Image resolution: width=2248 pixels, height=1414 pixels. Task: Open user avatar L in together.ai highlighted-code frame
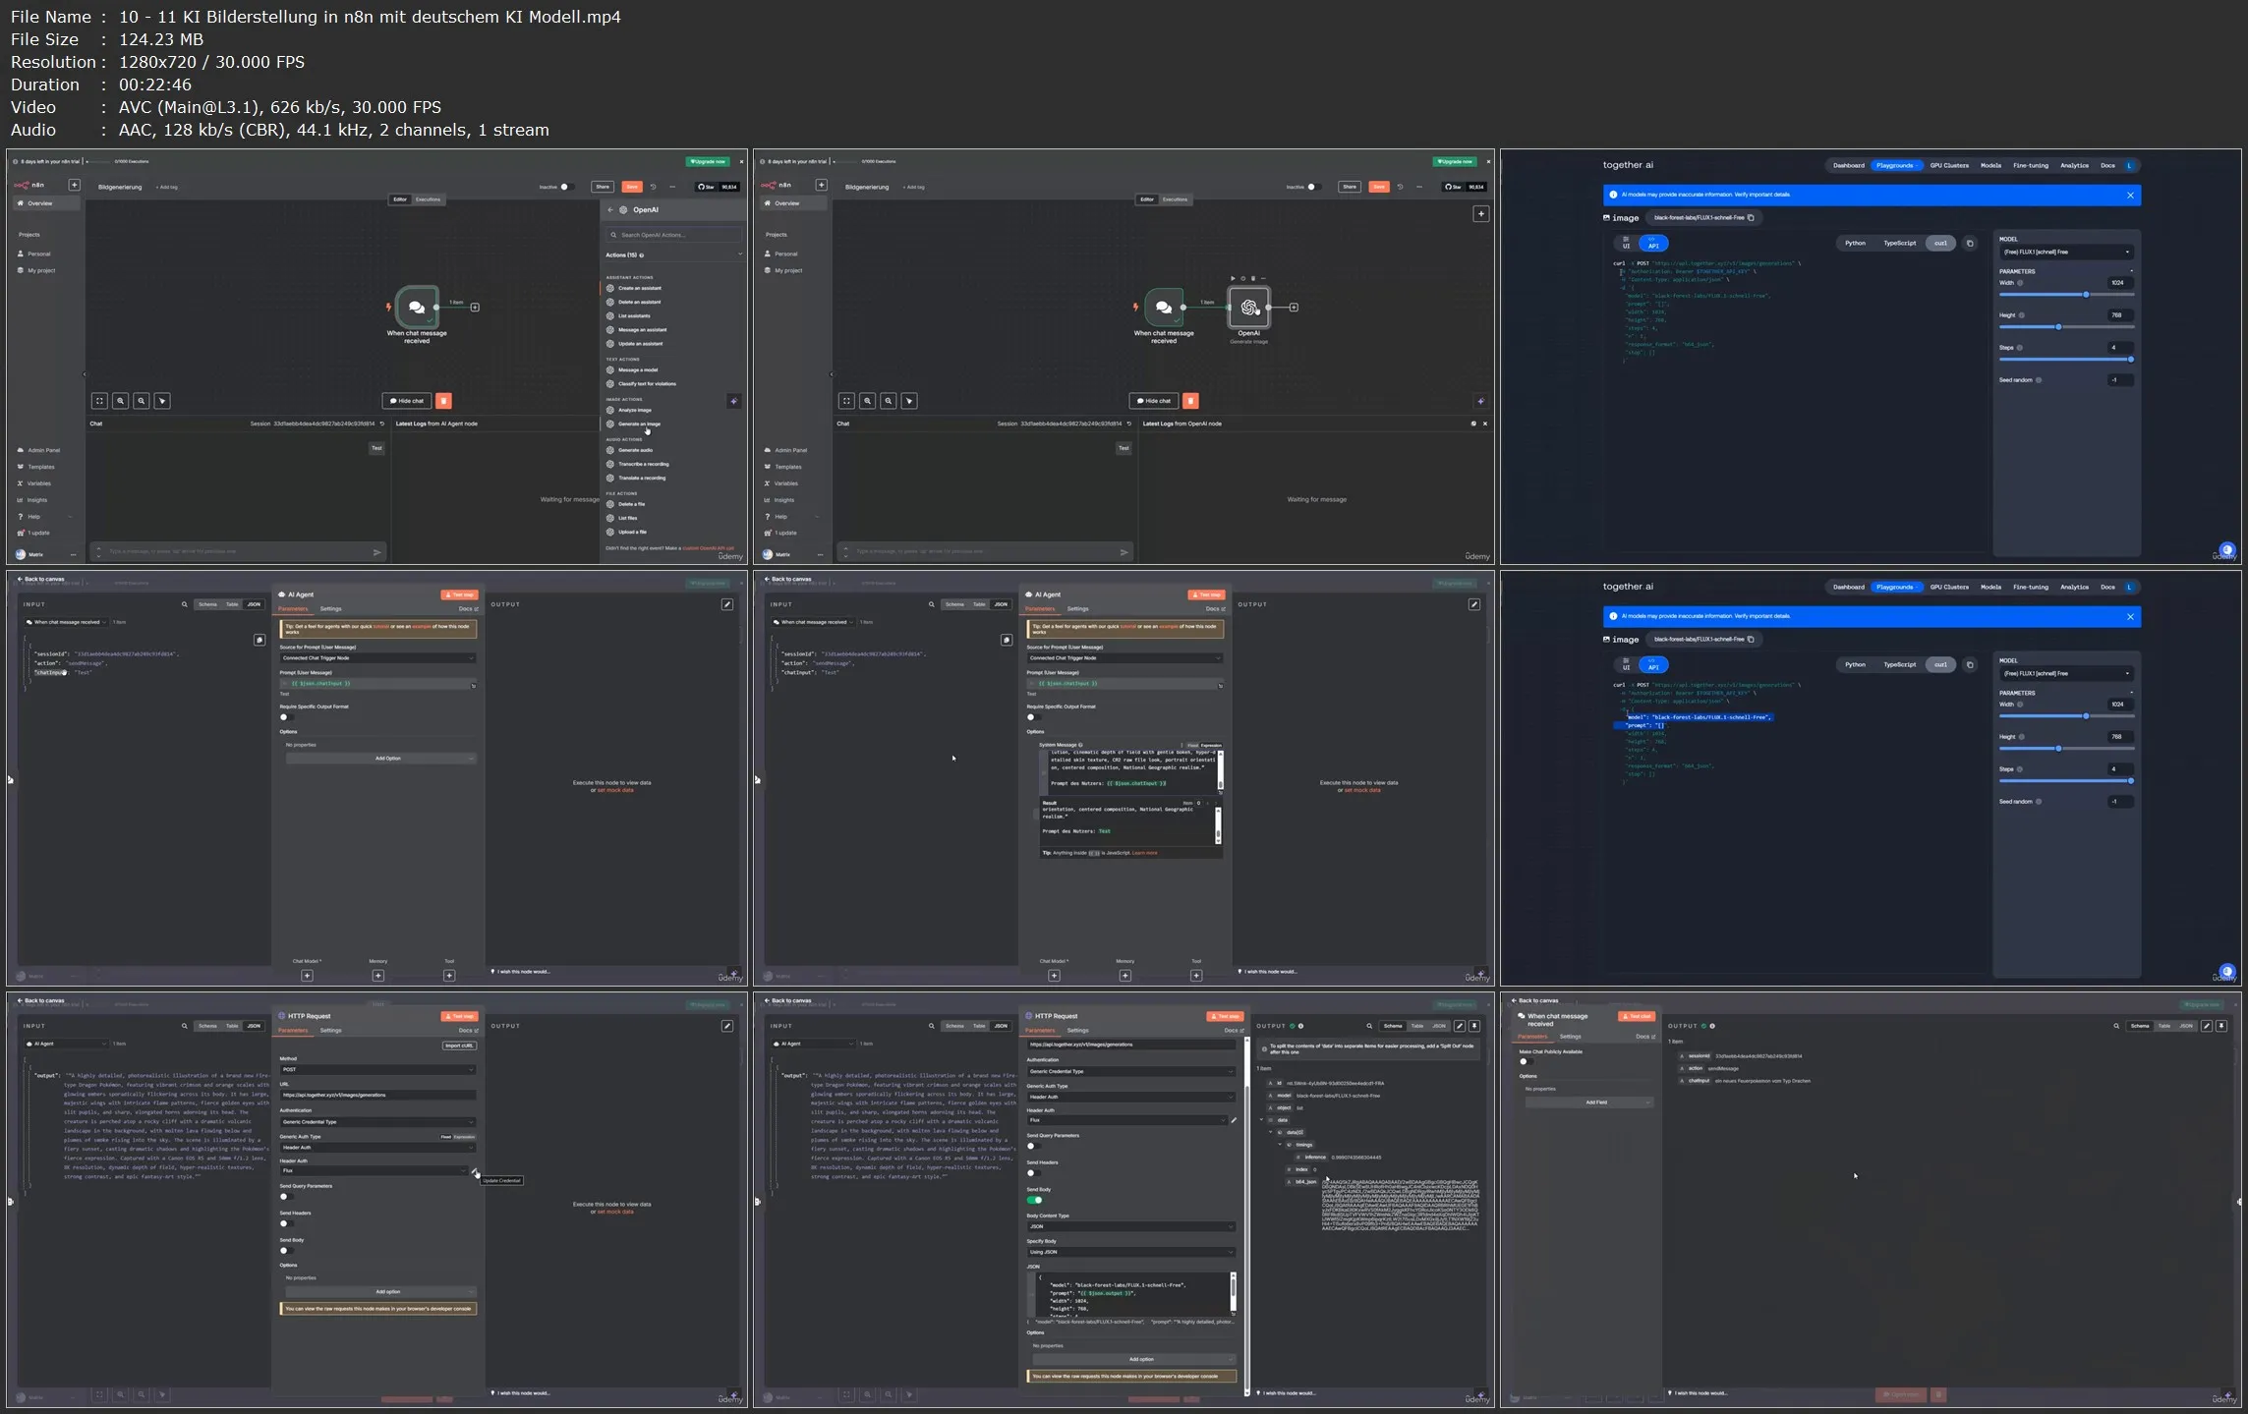coord(2129,588)
